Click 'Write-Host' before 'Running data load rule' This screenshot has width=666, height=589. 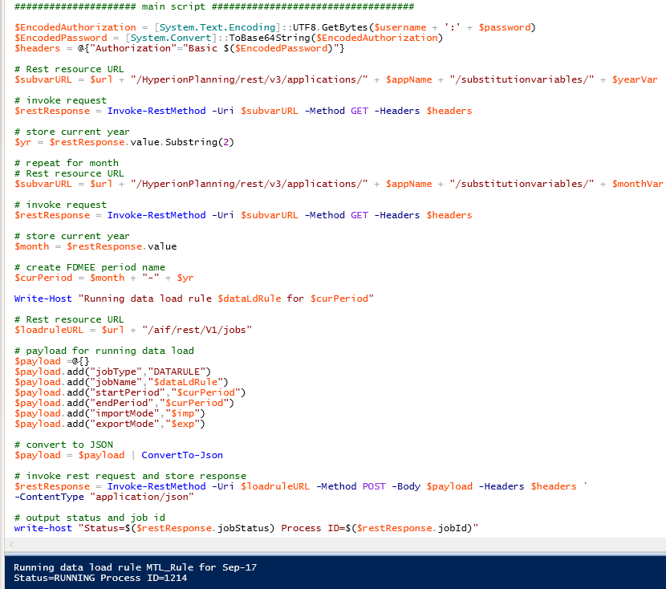(43, 299)
